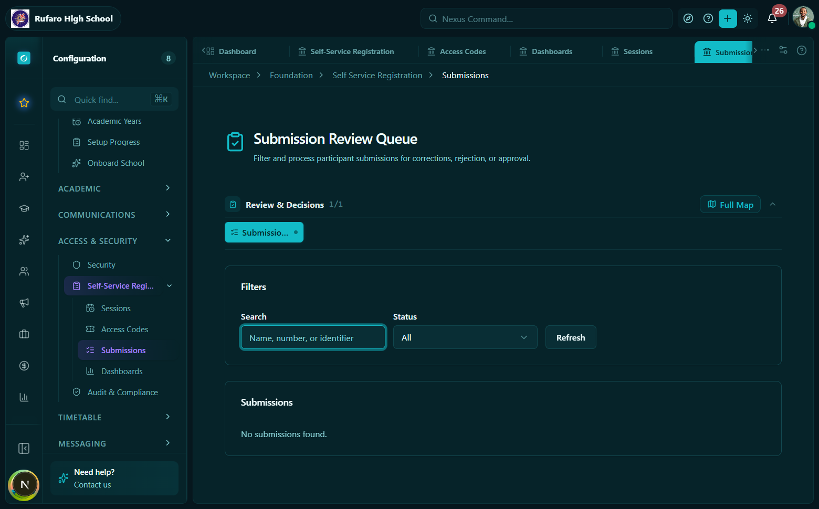Select the Submissio... chip
The height and width of the screenshot is (509, 819).
click(264, 232)
